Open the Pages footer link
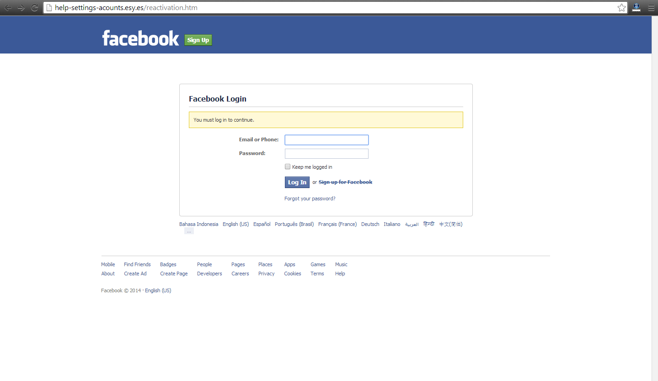Screen dimensions: 658x381 pyautogui.click(x=238, y=264)
